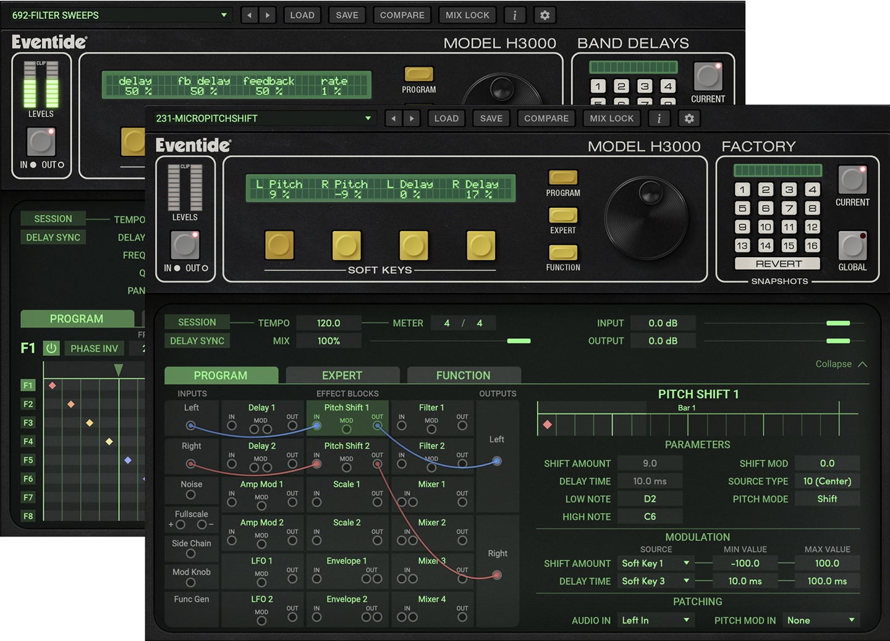Viewport: 890px width, 641px height.
Task: Click the soft key under L Delay
Action: point(413,245)
